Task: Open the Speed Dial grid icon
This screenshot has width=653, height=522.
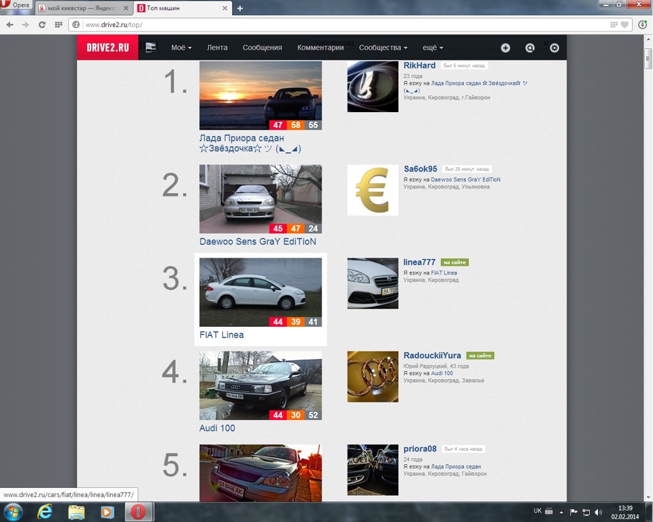Action: coord(58,24)
